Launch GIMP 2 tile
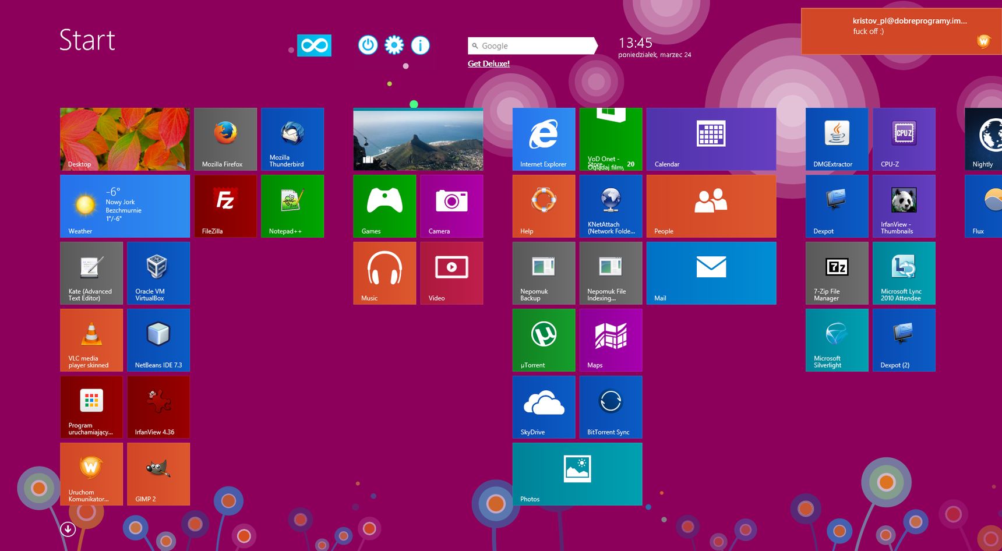 [x=158, y=474]
